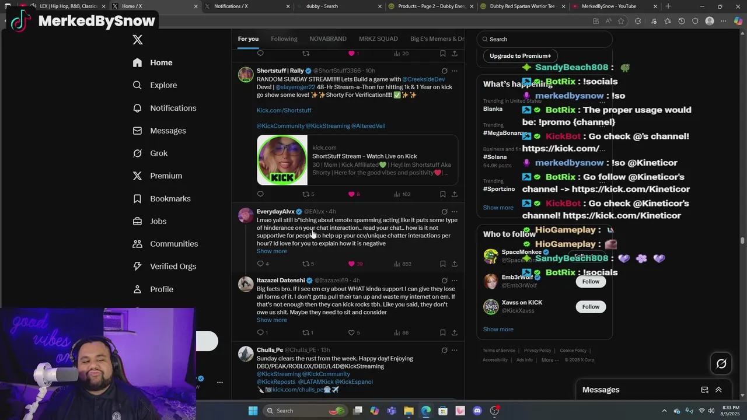
Task: Click Grok icon on Chulls_Pe post
Action: click(444, 350)
